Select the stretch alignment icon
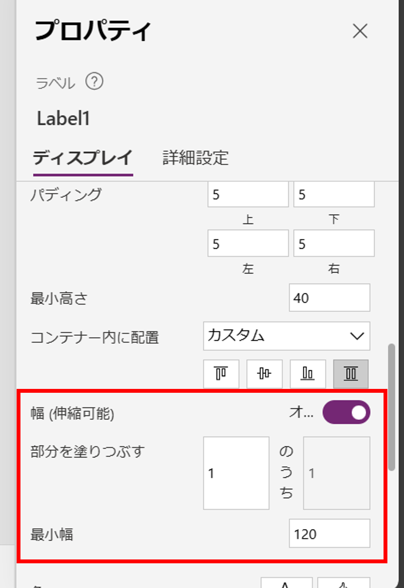The height and width of the screenshot is (588, 404). coord(351,373)
